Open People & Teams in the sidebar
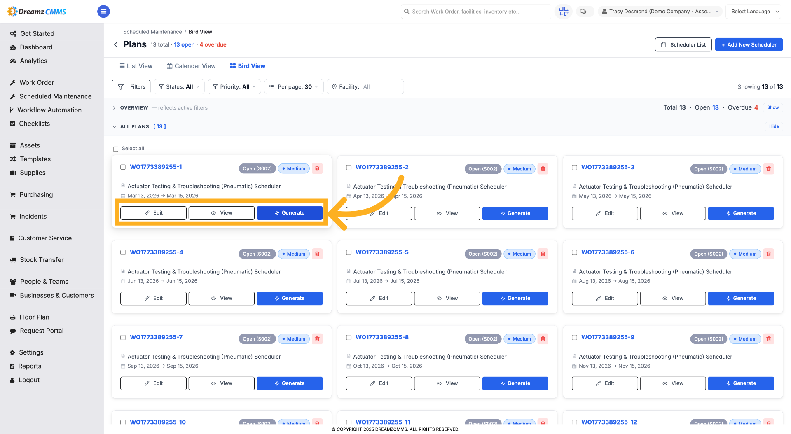Image resolution: width=791 pixels, height=434 pixels. pos(44,282)
